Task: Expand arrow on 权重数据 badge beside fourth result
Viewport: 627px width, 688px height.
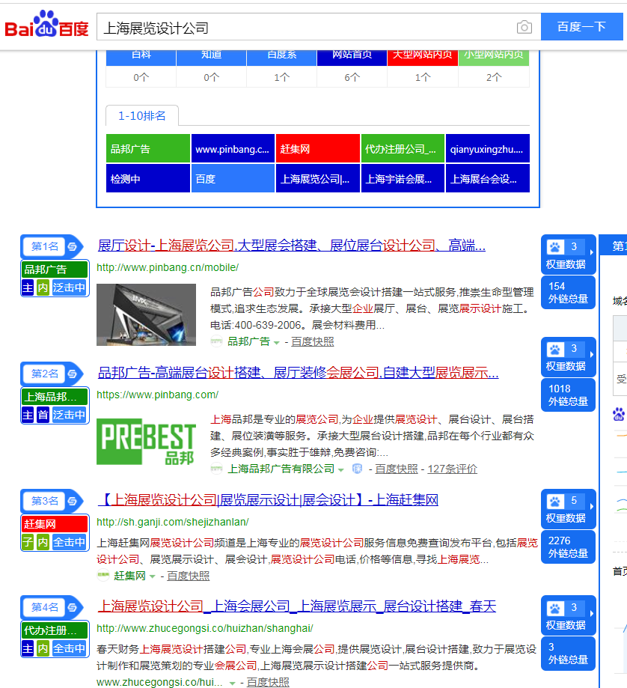Action: 592,613
